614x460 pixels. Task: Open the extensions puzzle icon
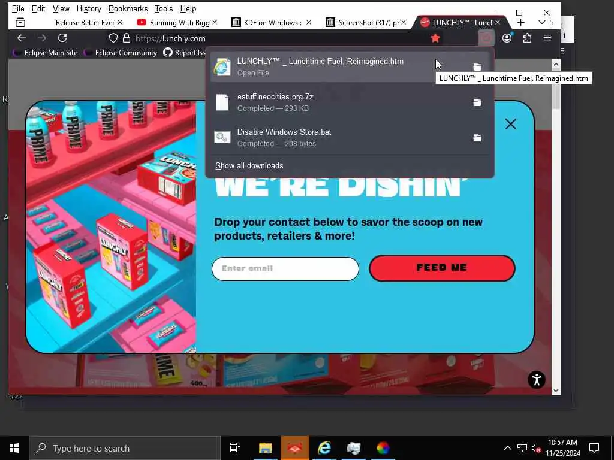[527, 38]
